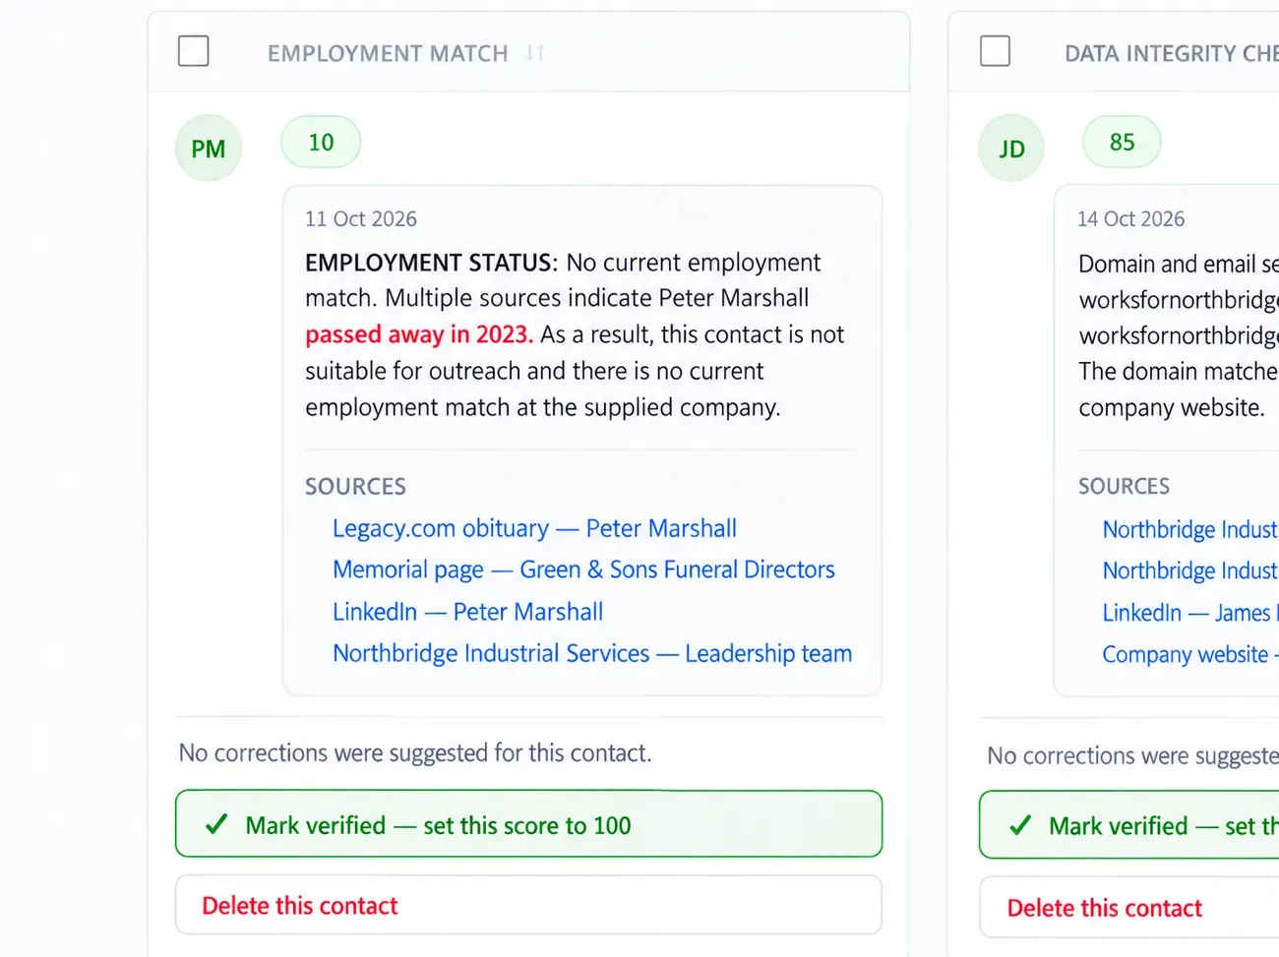Tick the Data Integrity Check column checkbox
The height and width of the screenshot is (957, 1279).
995,51
